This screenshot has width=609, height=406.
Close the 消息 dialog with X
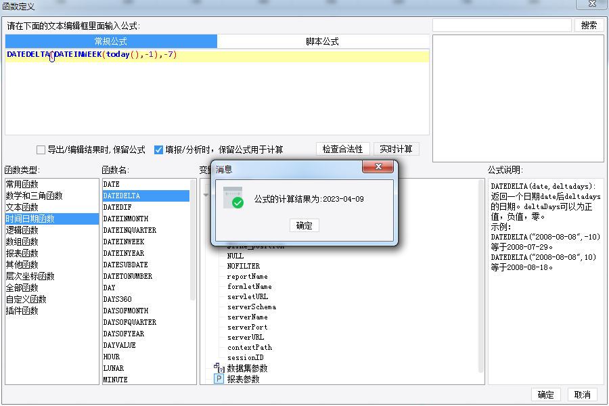click(x=378, y=166)
